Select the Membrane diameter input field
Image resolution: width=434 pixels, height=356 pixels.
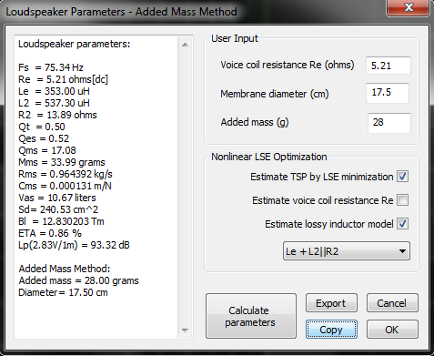pyautogui.click(x=388, y=93)
